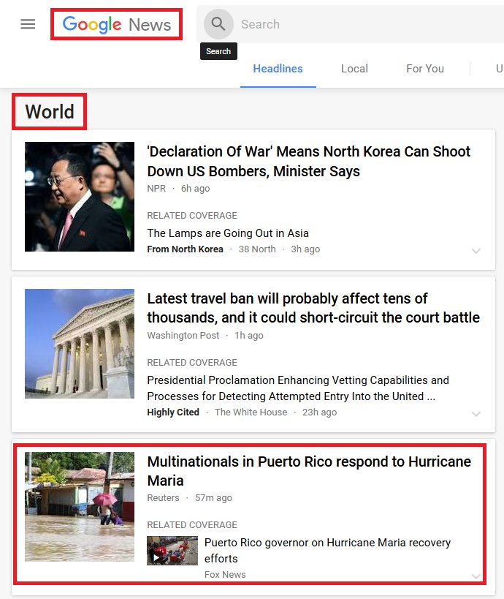This screenshot has height=599, width=504.
Task: Click the 'From North Korea' tag
Action: coord(185,249)
